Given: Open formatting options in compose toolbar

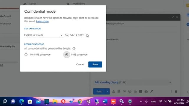Looking at the screenshot, I should point(113,92).
